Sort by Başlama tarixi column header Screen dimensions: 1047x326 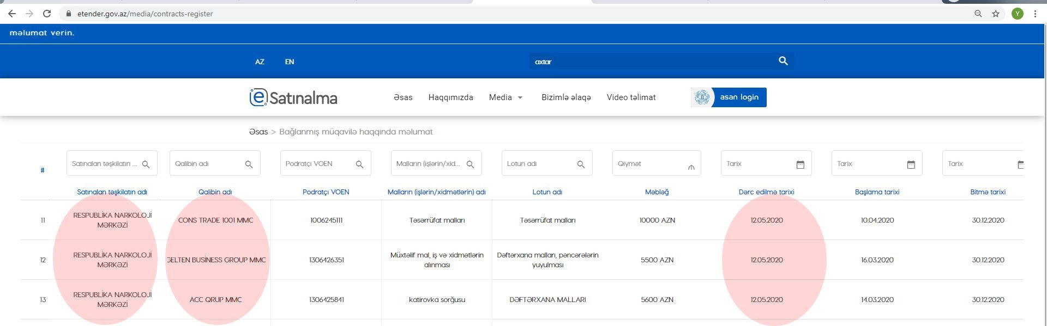[x=877, y=192]
